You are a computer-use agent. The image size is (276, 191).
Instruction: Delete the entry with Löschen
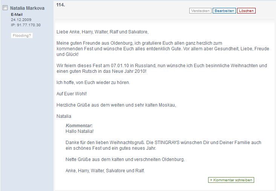click(x=246, y=11)
